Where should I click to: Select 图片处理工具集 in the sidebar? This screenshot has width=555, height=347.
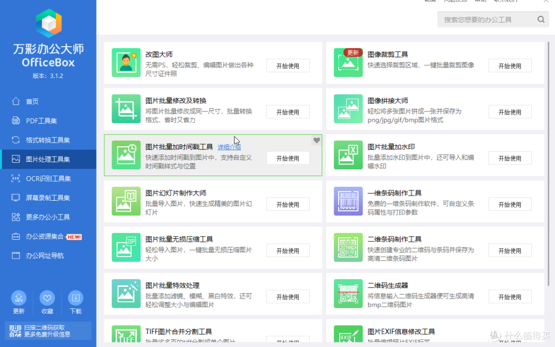pyautogui.click(x=48, y=159)
